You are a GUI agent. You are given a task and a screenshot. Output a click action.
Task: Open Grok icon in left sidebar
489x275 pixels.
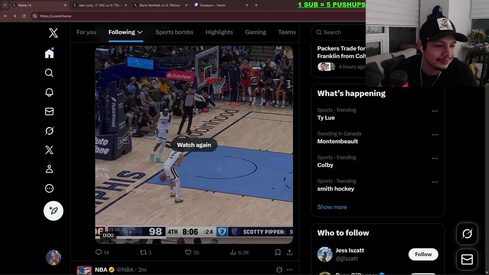coord(49,131)
